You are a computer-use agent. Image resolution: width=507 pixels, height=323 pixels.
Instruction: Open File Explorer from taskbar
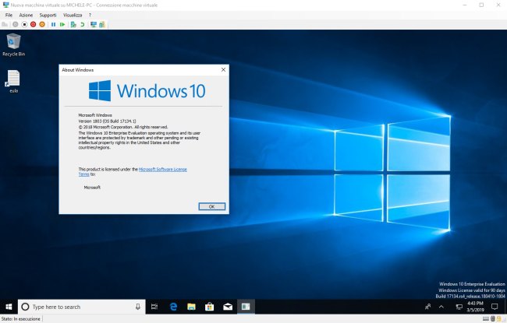pos(191,307)
